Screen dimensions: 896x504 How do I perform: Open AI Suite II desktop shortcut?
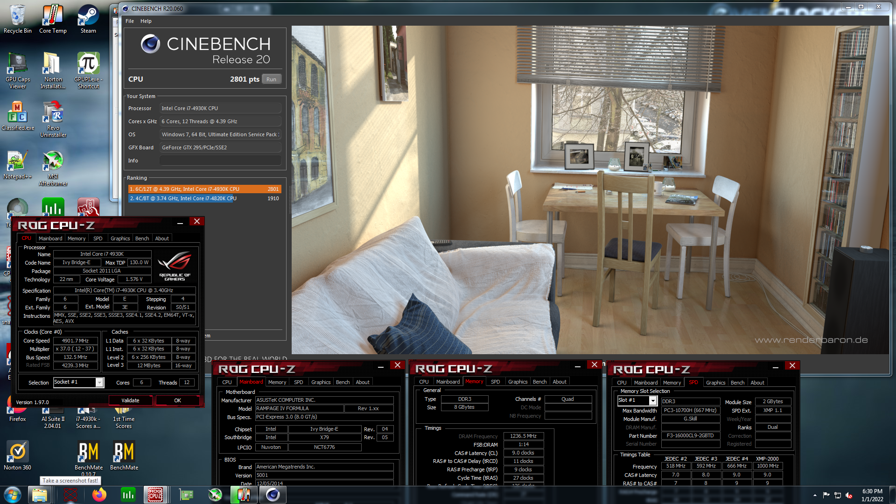(x=53, y=419)
